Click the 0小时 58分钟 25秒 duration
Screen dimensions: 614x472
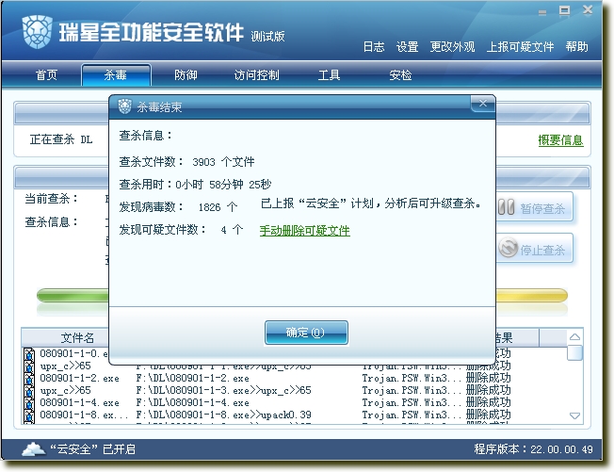223,184
